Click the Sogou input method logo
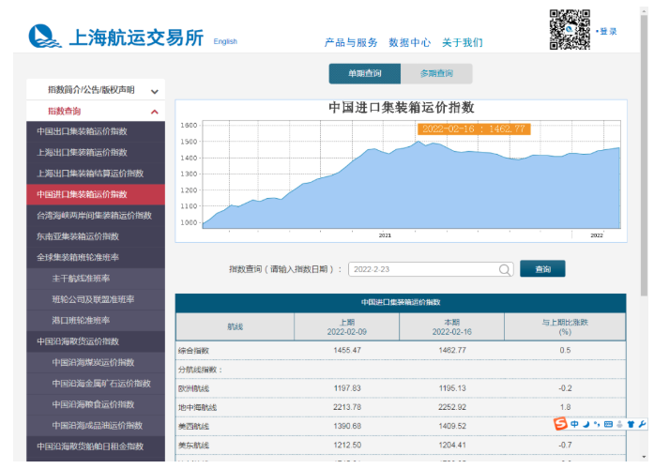The width and height of the screenshot is (654, 469). (560, 424)
